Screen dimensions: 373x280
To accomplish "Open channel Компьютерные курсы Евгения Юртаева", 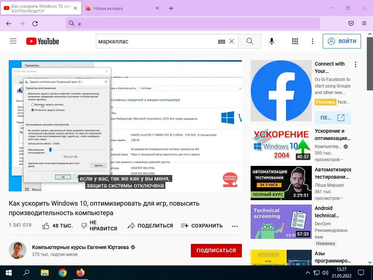I will [81, 248].
